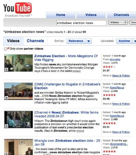Open Wrangle over Zimbabwe election date video title
136x155 pixels.
coord(67,142)
